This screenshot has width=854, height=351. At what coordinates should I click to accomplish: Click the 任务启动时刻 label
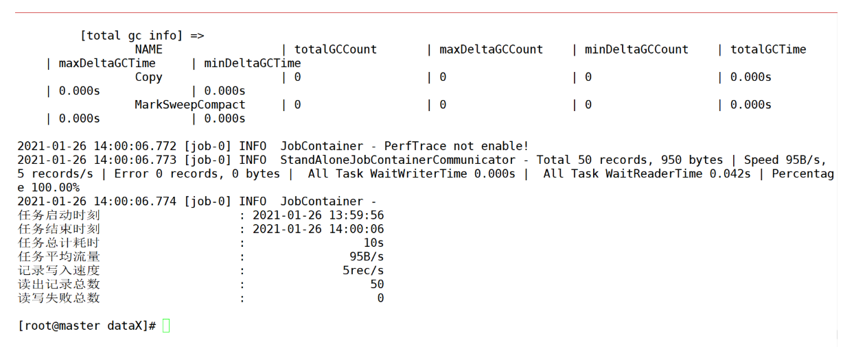pyautogui.click(x=59, y=215)
